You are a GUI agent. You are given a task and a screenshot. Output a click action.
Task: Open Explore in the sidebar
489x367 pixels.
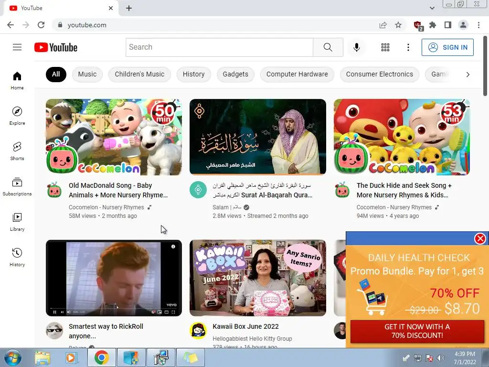(x=17, y=116)
